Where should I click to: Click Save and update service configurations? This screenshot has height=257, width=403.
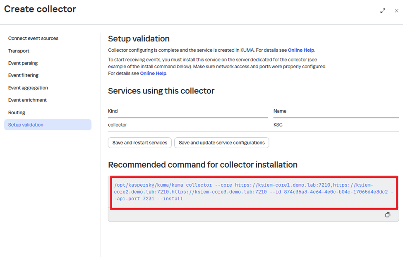coord(222,143)
